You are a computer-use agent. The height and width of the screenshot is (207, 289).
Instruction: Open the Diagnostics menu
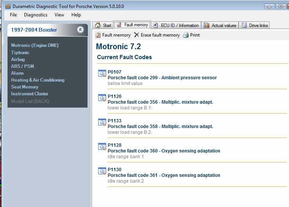point(36,15)
